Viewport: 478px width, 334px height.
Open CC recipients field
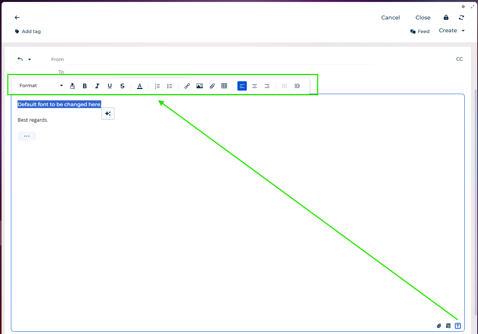(459, 59)
